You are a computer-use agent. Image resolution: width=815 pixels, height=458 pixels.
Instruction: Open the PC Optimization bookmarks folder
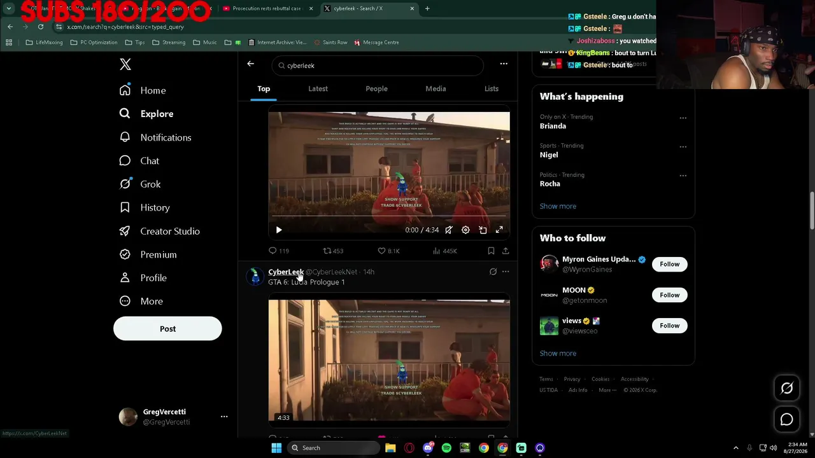pos(94,43)
